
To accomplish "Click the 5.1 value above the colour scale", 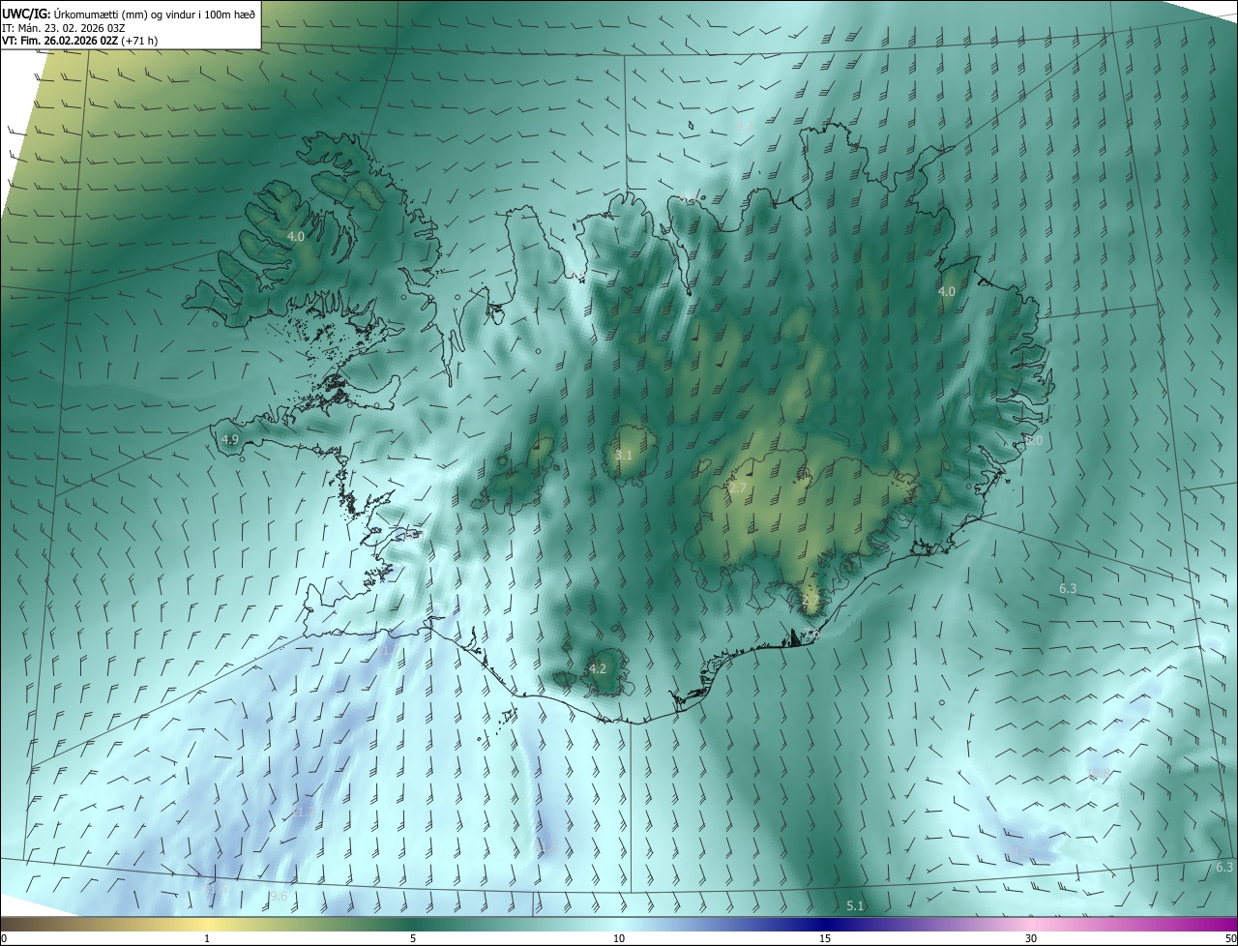I will coord(855,905).
